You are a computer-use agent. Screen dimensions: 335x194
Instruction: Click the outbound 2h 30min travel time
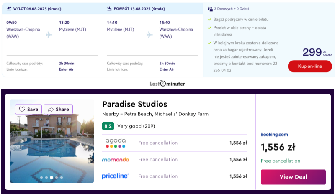pos(67,64)
